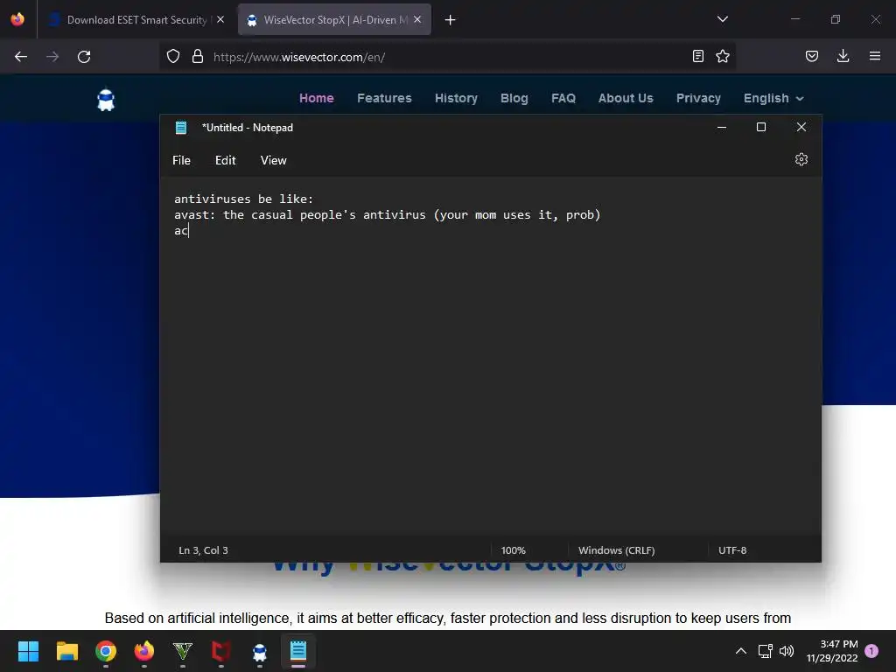Open the File menu in Notepad
This screenshot has width=896, height=672.
(x=181, y=161)
